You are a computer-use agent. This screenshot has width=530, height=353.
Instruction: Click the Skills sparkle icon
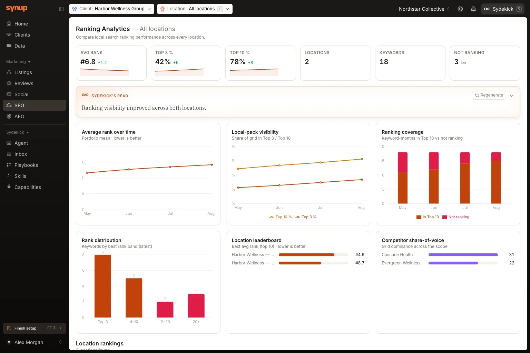[9, 176]
